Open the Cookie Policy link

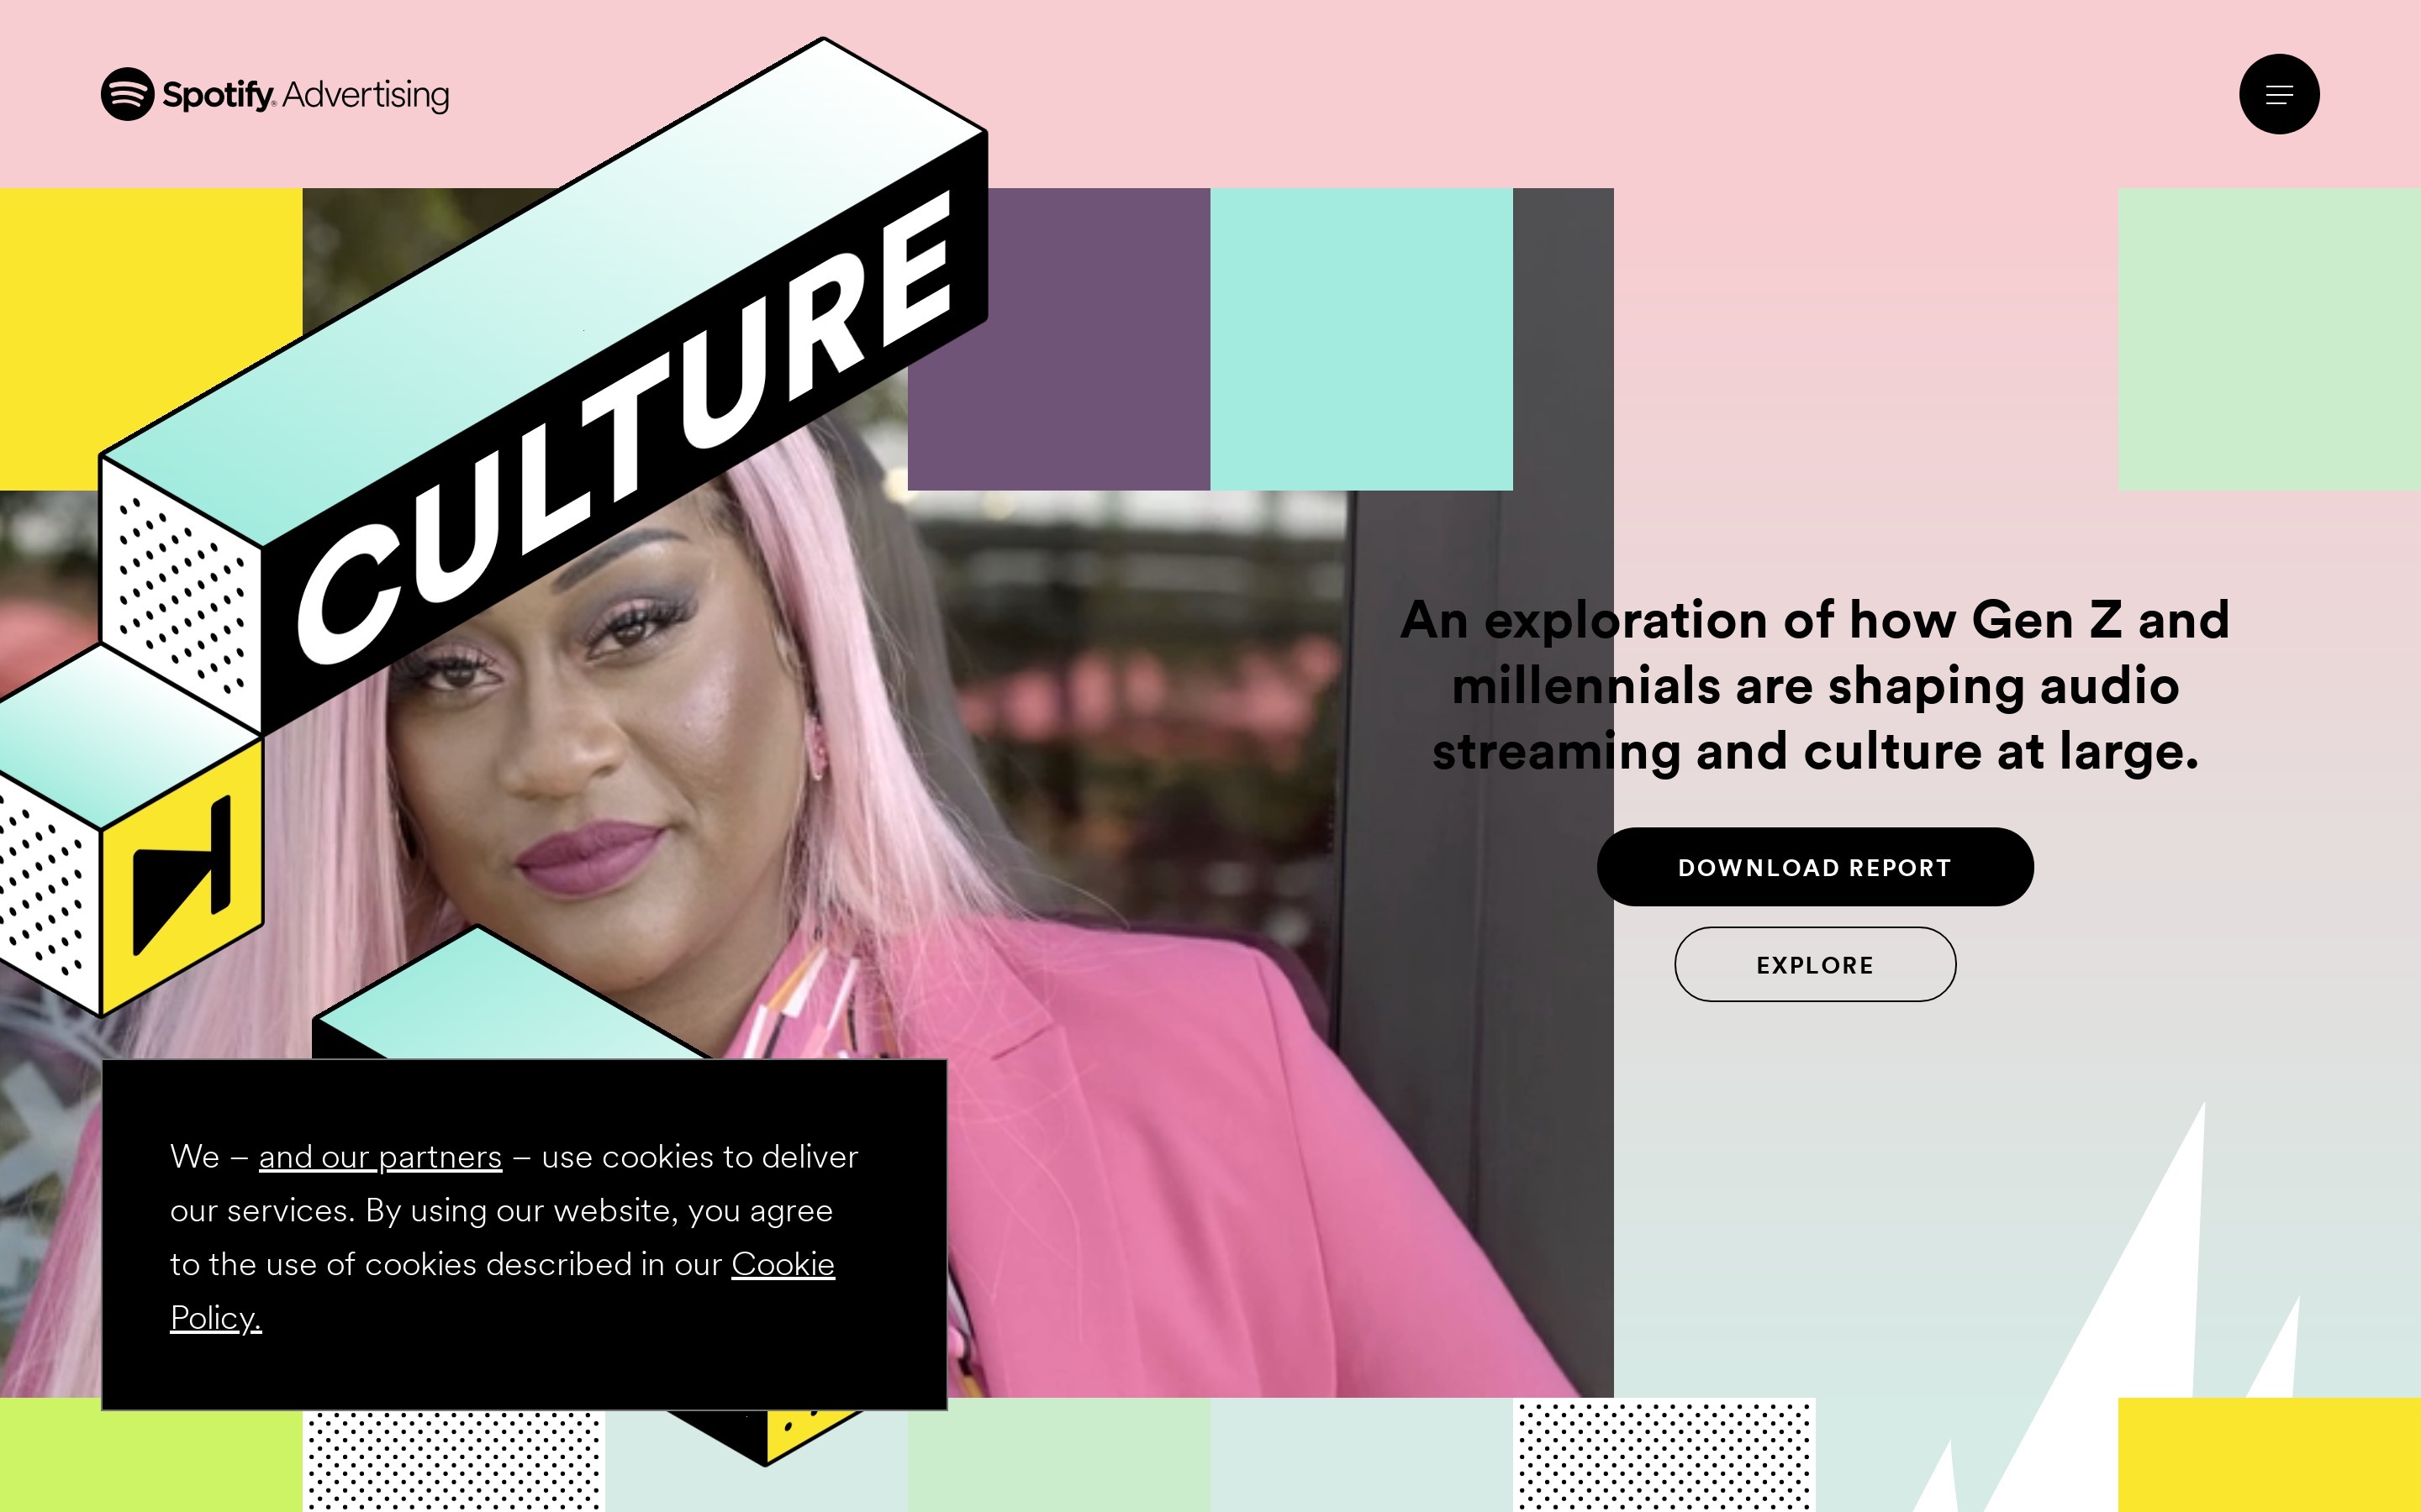(502, 1291)
